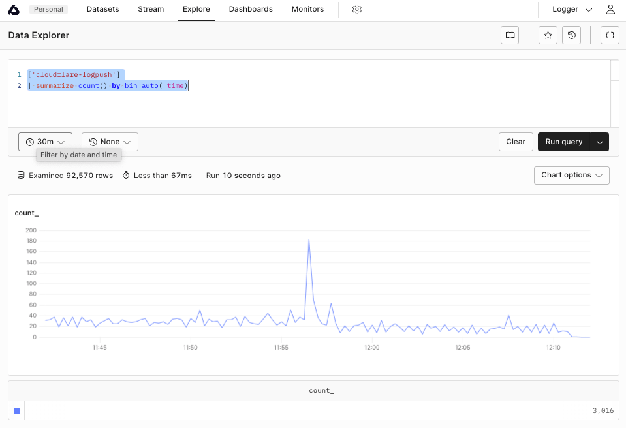
Task: Click the Run query button
Action: point(563,142)
